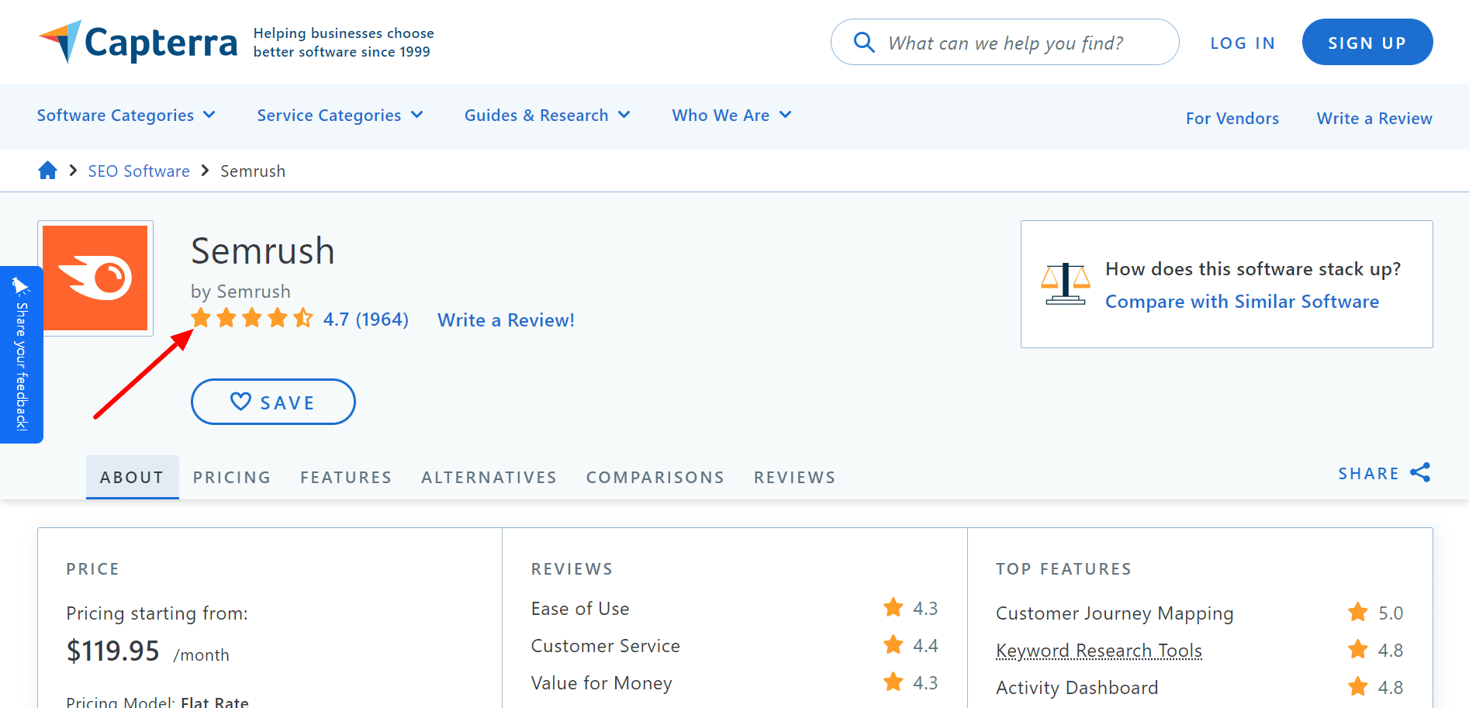The image size is (1469, 708).
Task: Click the Semrush breadcrumb text
Action: tap(253, 171)
